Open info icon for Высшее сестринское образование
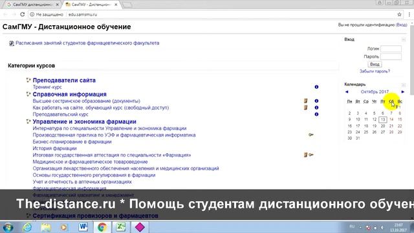Image resolution: width=414 pixels, height=233 pixels. 316,101
